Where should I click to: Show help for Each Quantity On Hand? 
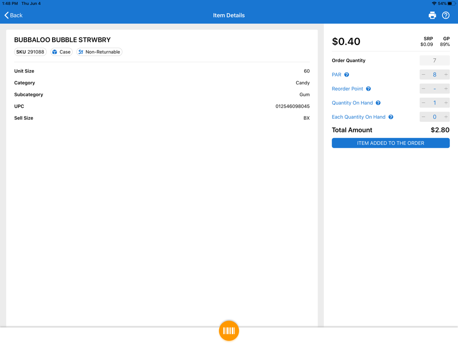391,117
